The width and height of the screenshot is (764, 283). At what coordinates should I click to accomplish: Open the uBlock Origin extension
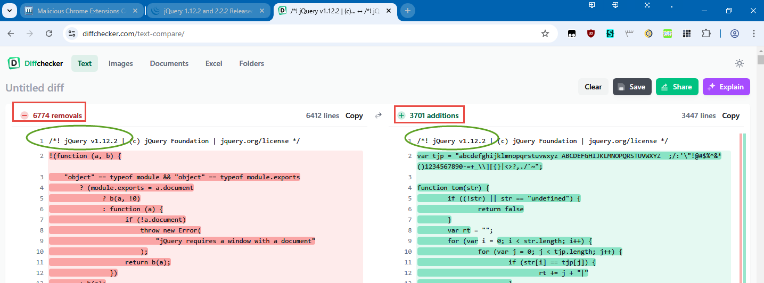[x=590, y=34]
